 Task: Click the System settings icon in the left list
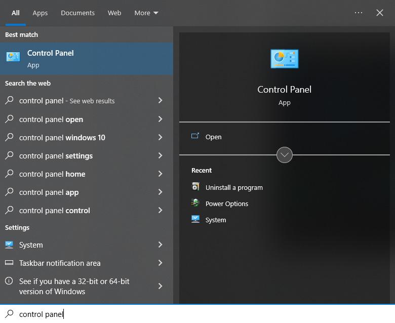point(9,245)
